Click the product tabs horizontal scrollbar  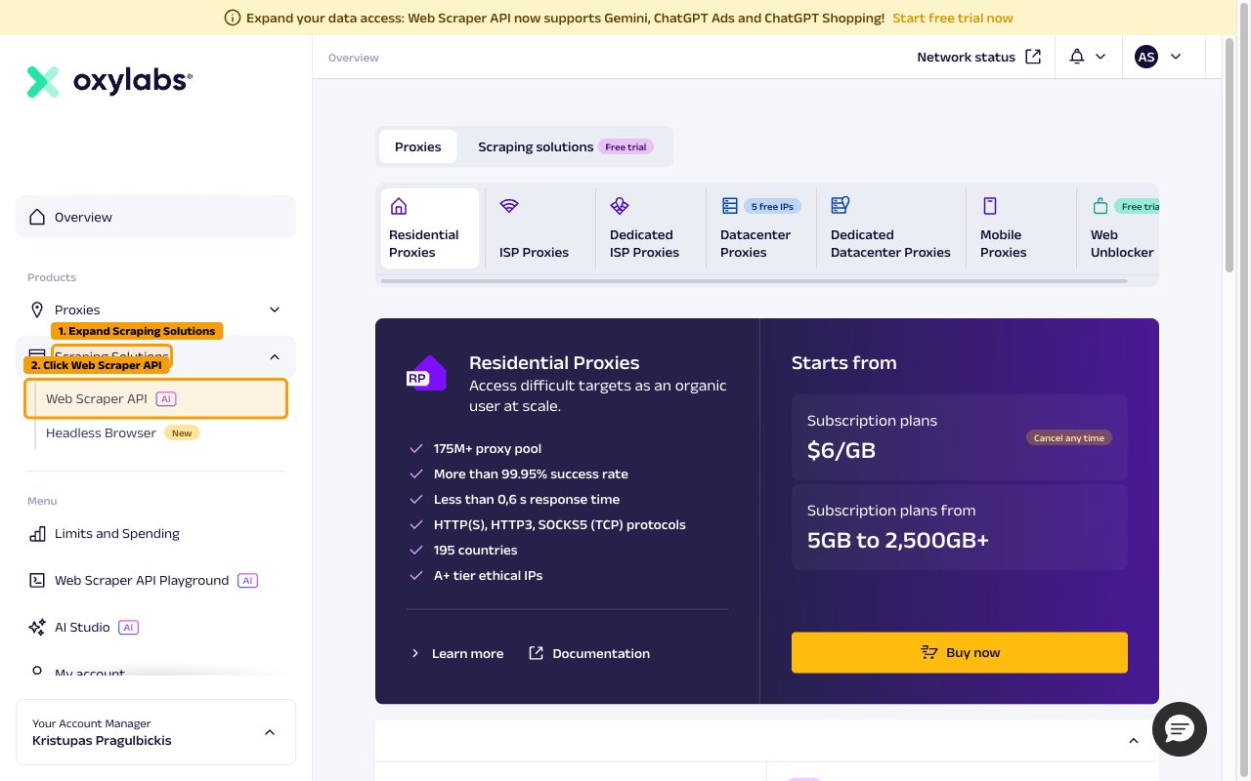point(754,281)
